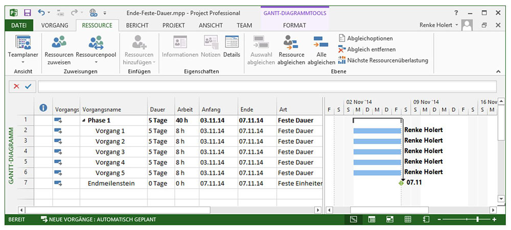Switch to Gantt chart view in status bar
Screen dimensions: 511x230
pos(354,220)
